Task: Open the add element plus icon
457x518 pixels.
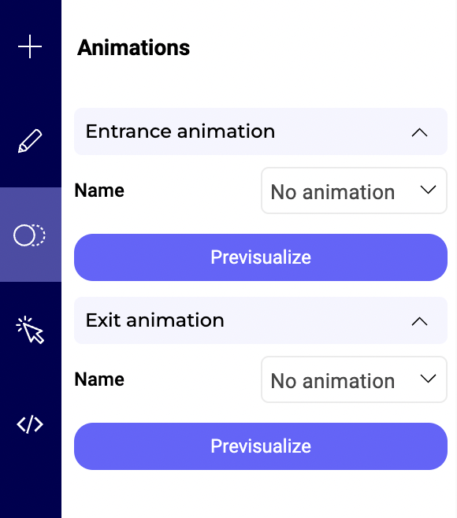Action: tap(30, 46)
